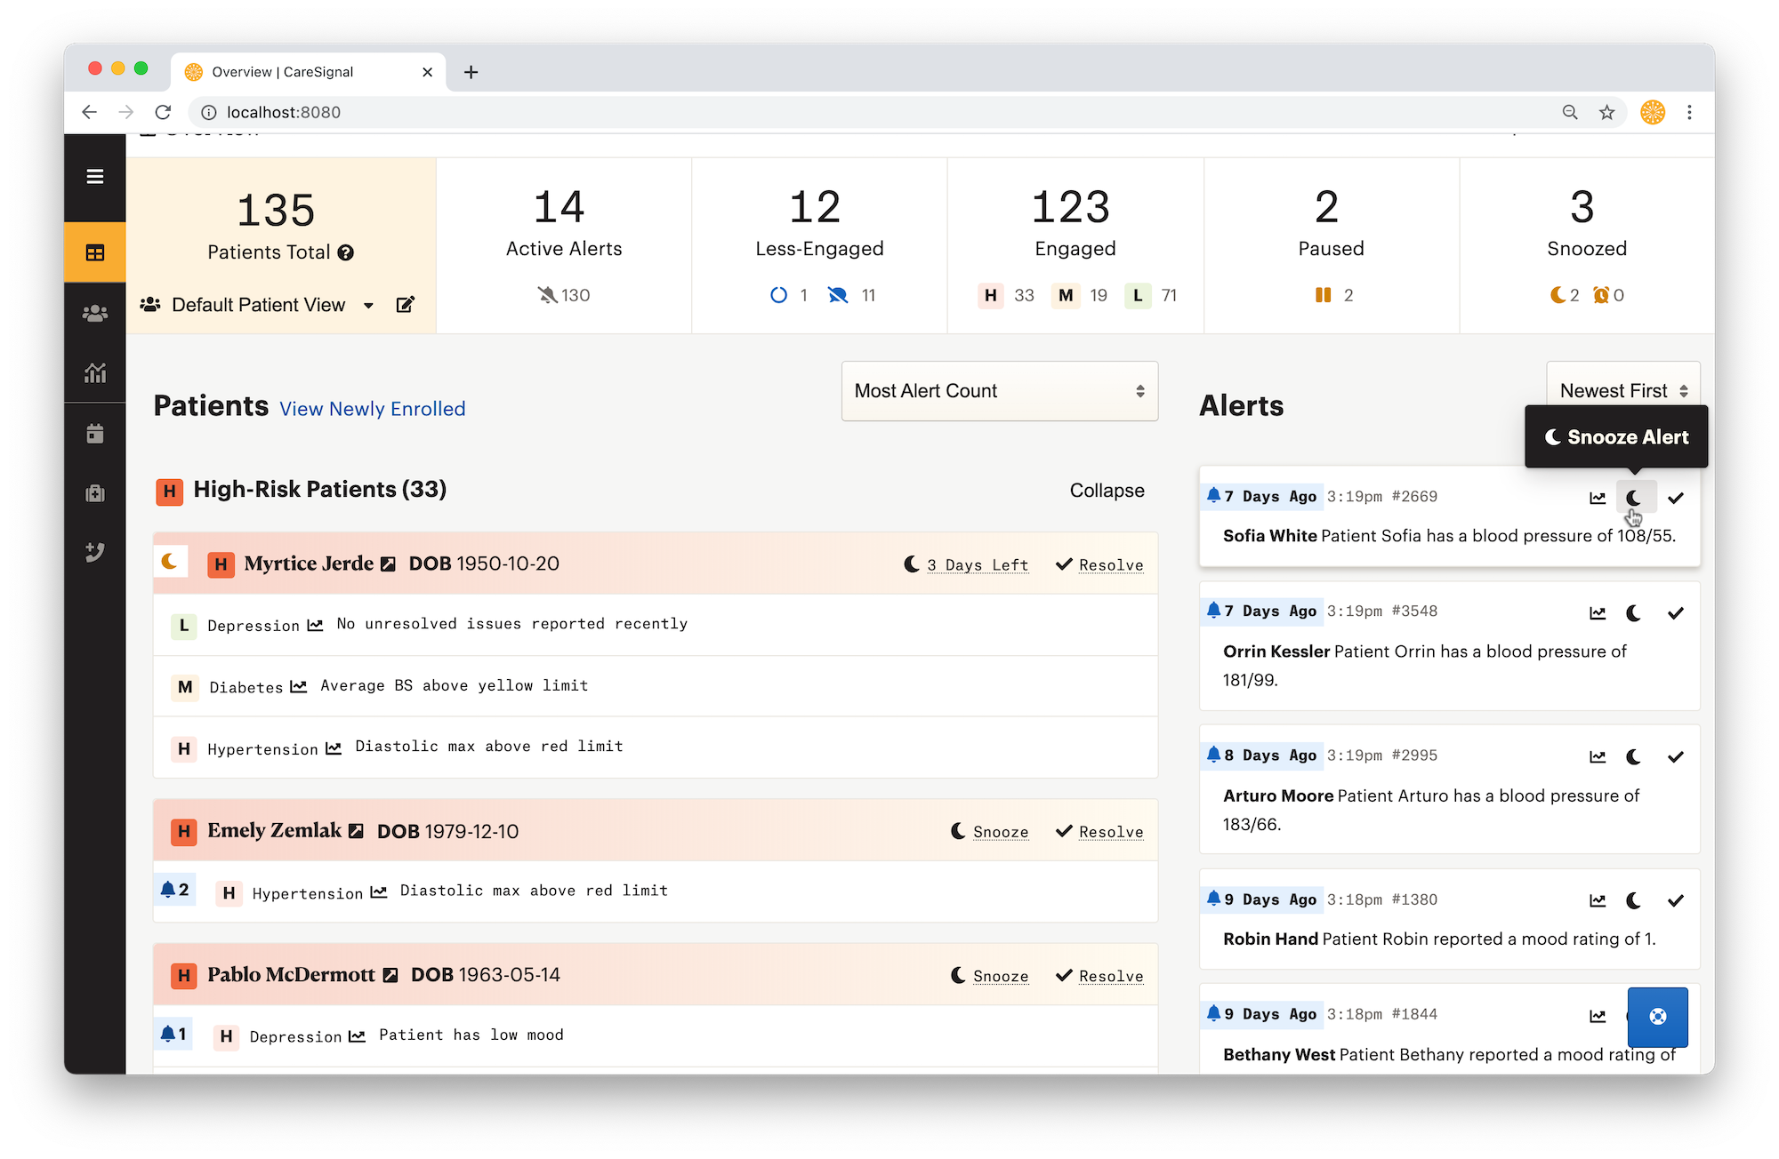Snooze Emely Zemlak
Screen dimensions: 1779x1159
[990, 832]
